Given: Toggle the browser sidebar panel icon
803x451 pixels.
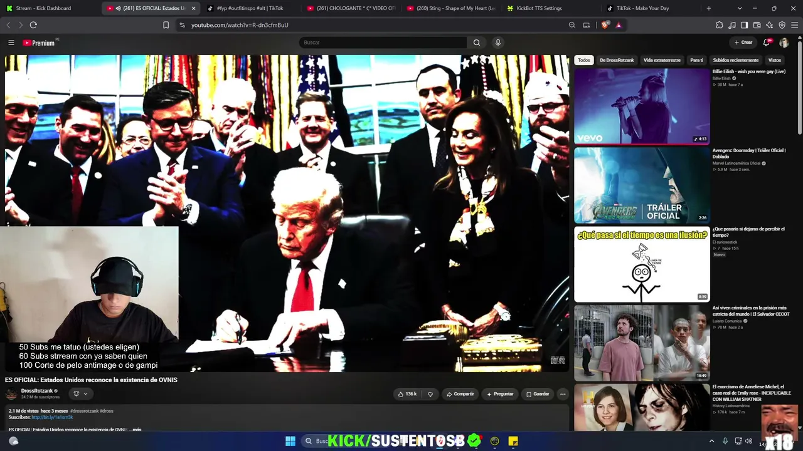Looking at the screenshot, I should (745, 25).
